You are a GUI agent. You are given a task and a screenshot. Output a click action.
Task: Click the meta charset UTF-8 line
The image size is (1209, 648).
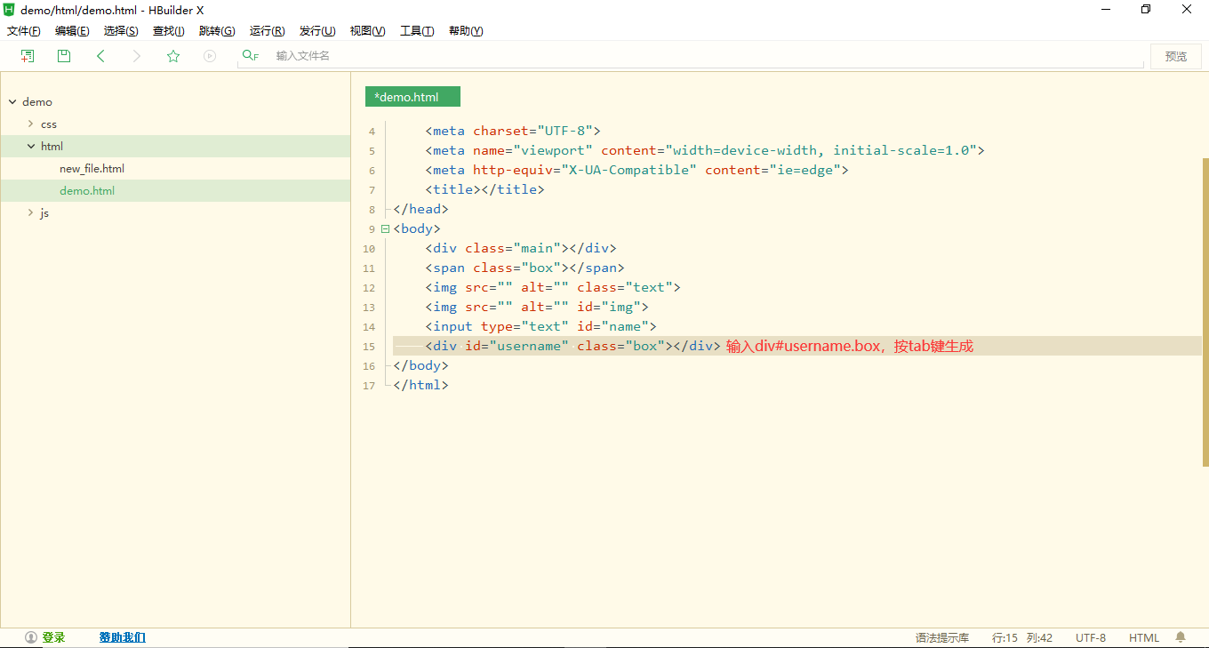513,131
